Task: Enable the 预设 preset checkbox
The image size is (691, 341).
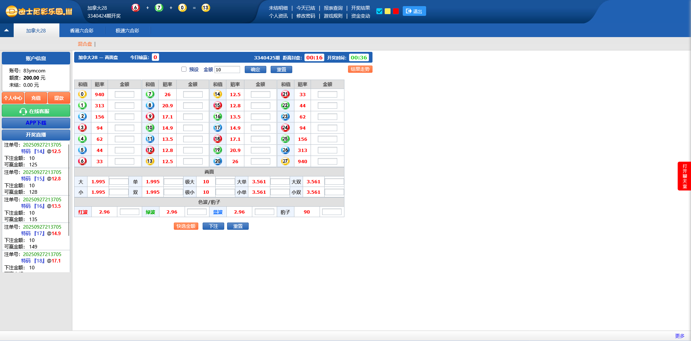Action: pyautogui.click(x=184, y=69)
